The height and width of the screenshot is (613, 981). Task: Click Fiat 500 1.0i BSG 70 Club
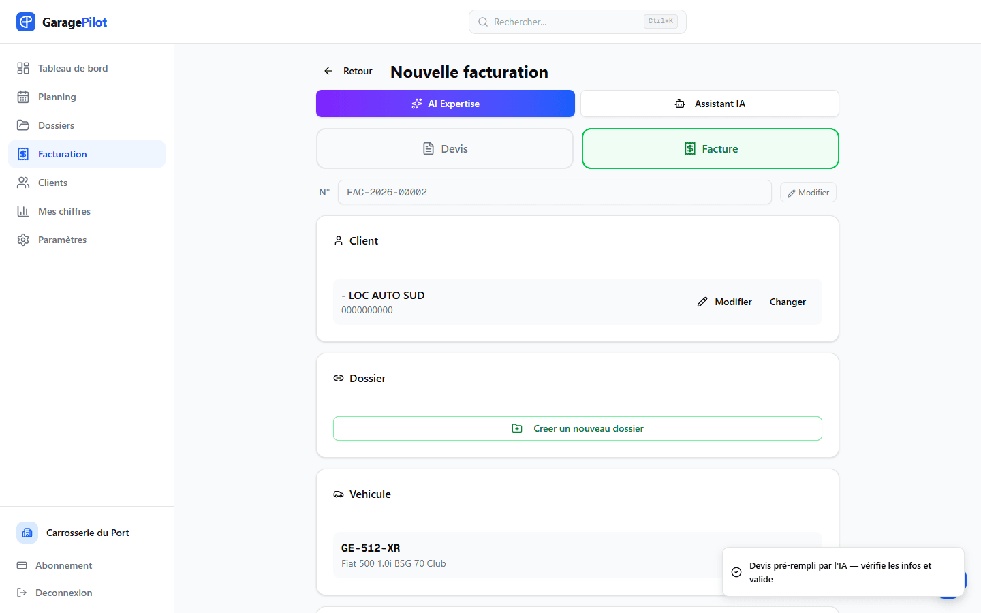[x=394, y=563]
